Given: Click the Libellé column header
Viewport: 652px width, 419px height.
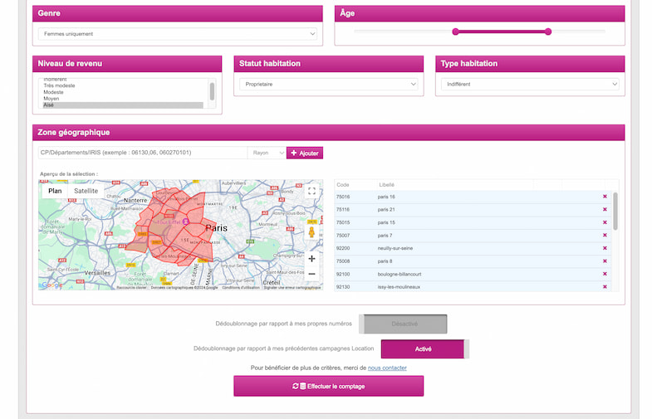Looking at the screenshot, I should [x=386, y=185].
